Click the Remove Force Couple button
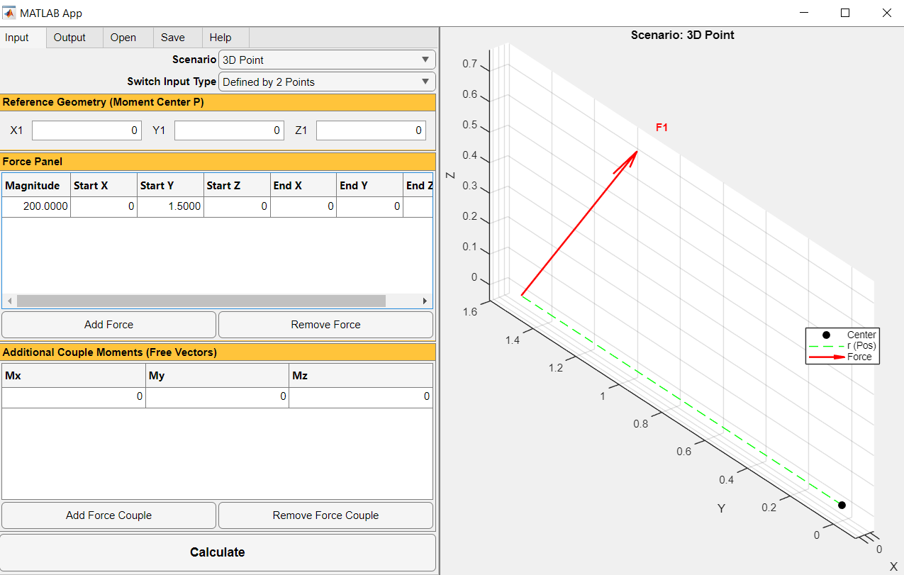Image resolution: width=904 pixels, height=575 pixels. 325,515
